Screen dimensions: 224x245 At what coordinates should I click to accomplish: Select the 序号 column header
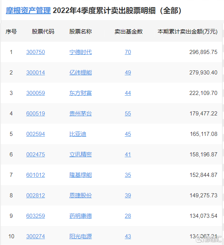pyautogui.click(x=11, y=32)
